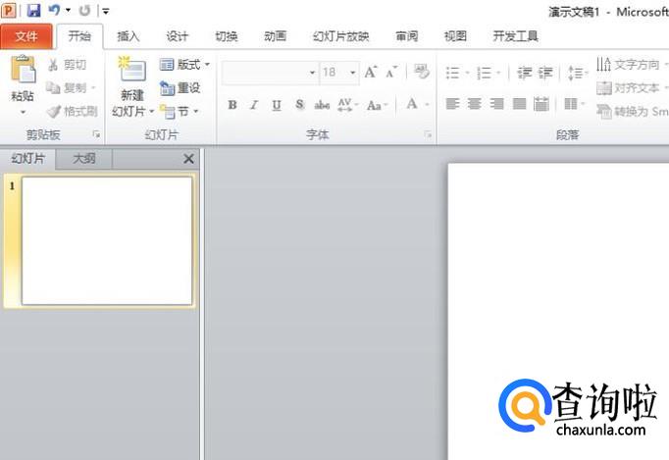The width and height of the screenshot is (669, 460).
Task: Undo the last action
Action: pyautogui.click(x=54, y=11)
